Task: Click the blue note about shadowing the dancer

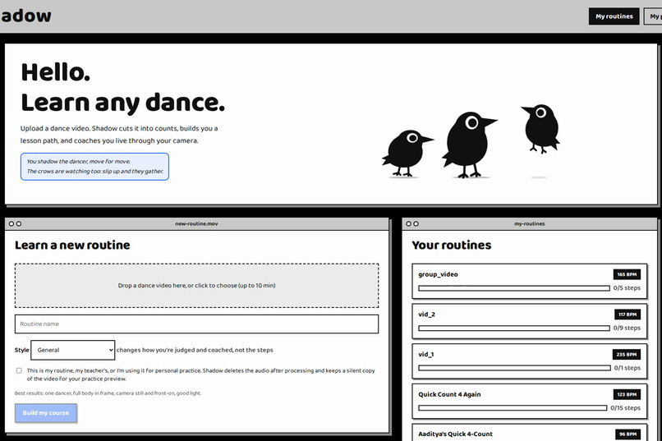Action: coord(94,167)
